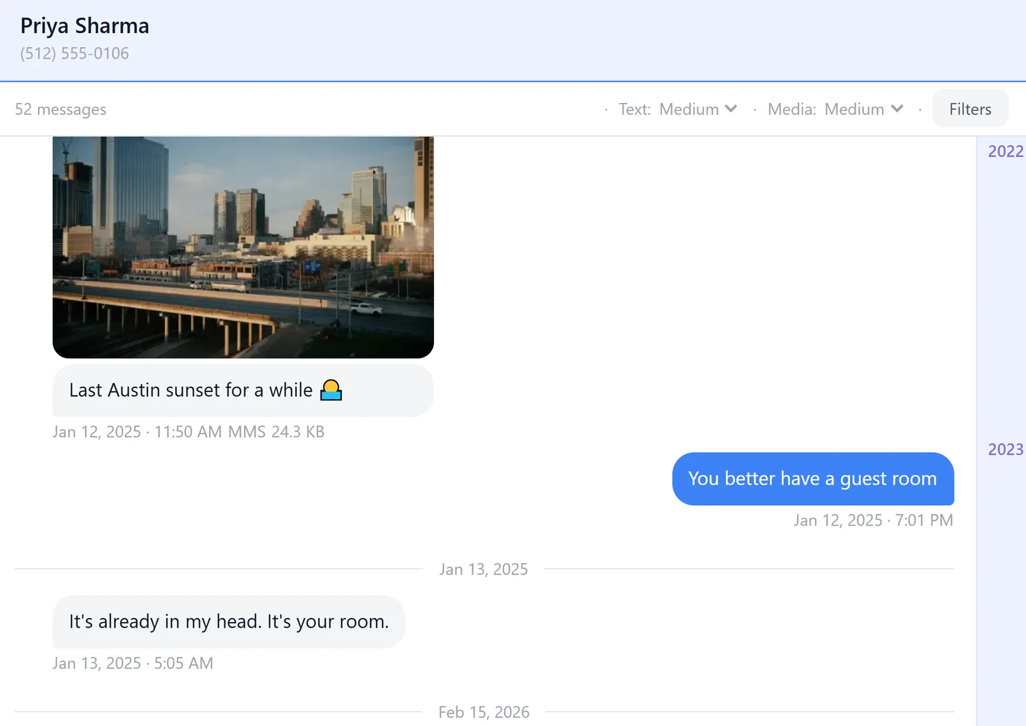Click the sunset emoji in the message
This screenshot has height=726, width=1026.
point(331,390)
